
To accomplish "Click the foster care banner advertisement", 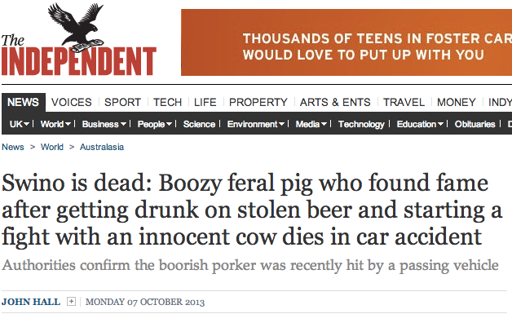I will (346, 42).
